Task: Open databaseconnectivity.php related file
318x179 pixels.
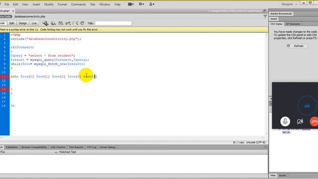Action: tap(30, 16)
